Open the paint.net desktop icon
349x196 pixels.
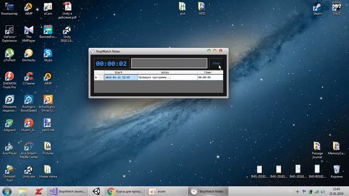point(48,125)
